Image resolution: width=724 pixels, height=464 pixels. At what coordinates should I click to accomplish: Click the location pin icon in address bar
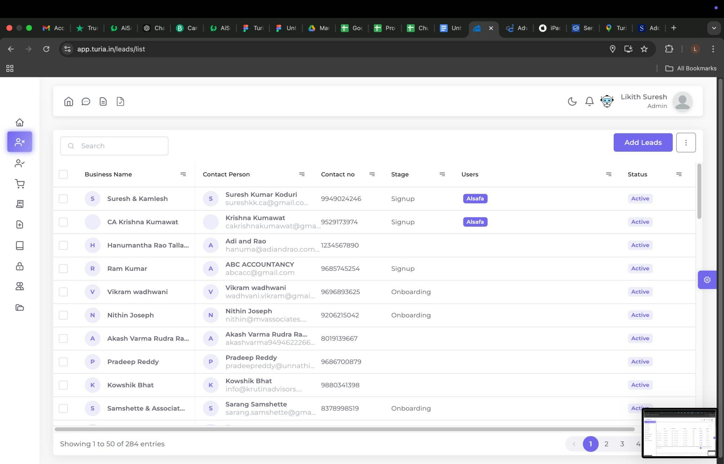612,49
